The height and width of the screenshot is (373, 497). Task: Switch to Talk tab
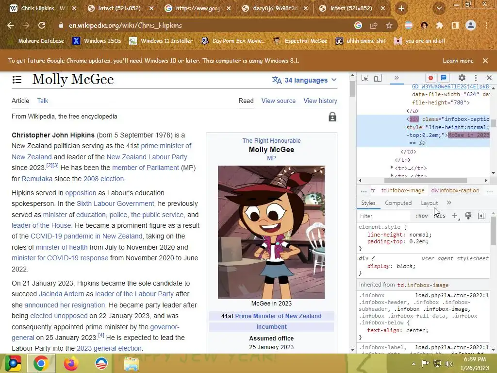[x=43, y=101]
